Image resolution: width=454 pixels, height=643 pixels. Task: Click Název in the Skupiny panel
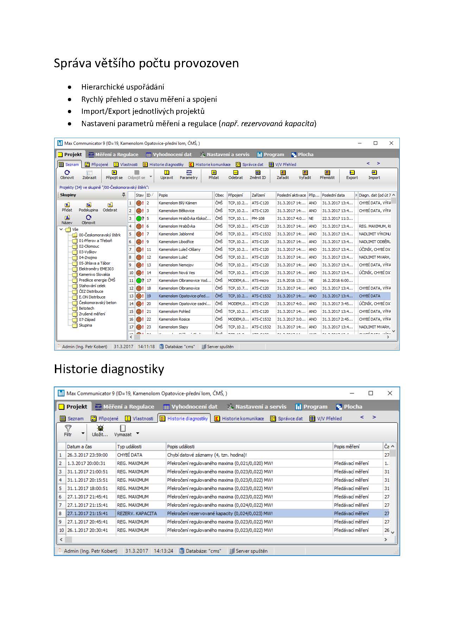point(67,220)
